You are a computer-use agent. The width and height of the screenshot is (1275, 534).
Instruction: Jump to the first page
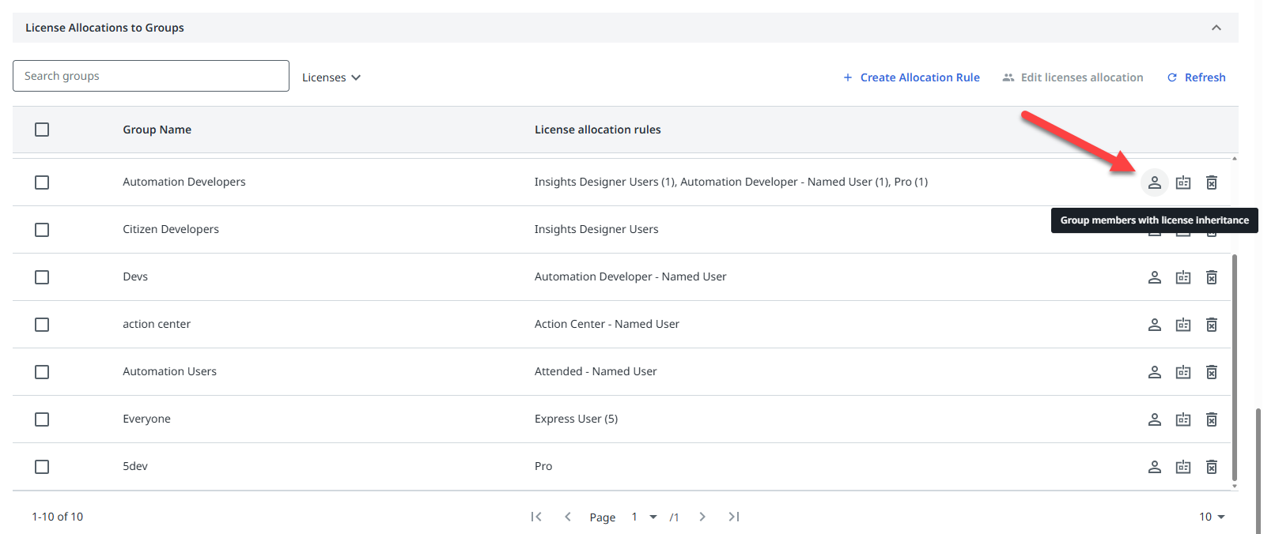coord(536,517)
